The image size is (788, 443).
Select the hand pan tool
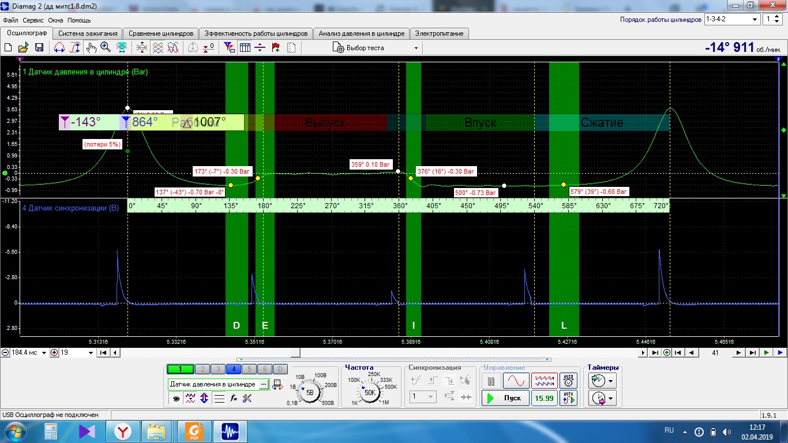pos(91,48)
